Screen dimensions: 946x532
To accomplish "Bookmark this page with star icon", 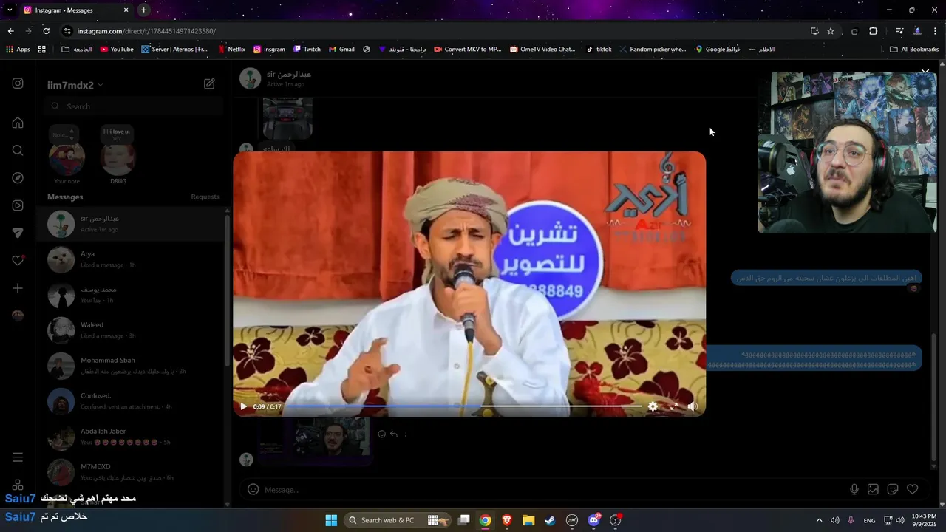I will [831, 31].
